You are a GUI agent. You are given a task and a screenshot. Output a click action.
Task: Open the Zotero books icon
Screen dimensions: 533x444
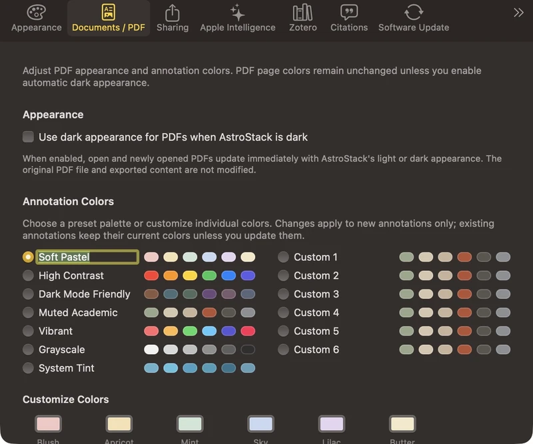302,12
